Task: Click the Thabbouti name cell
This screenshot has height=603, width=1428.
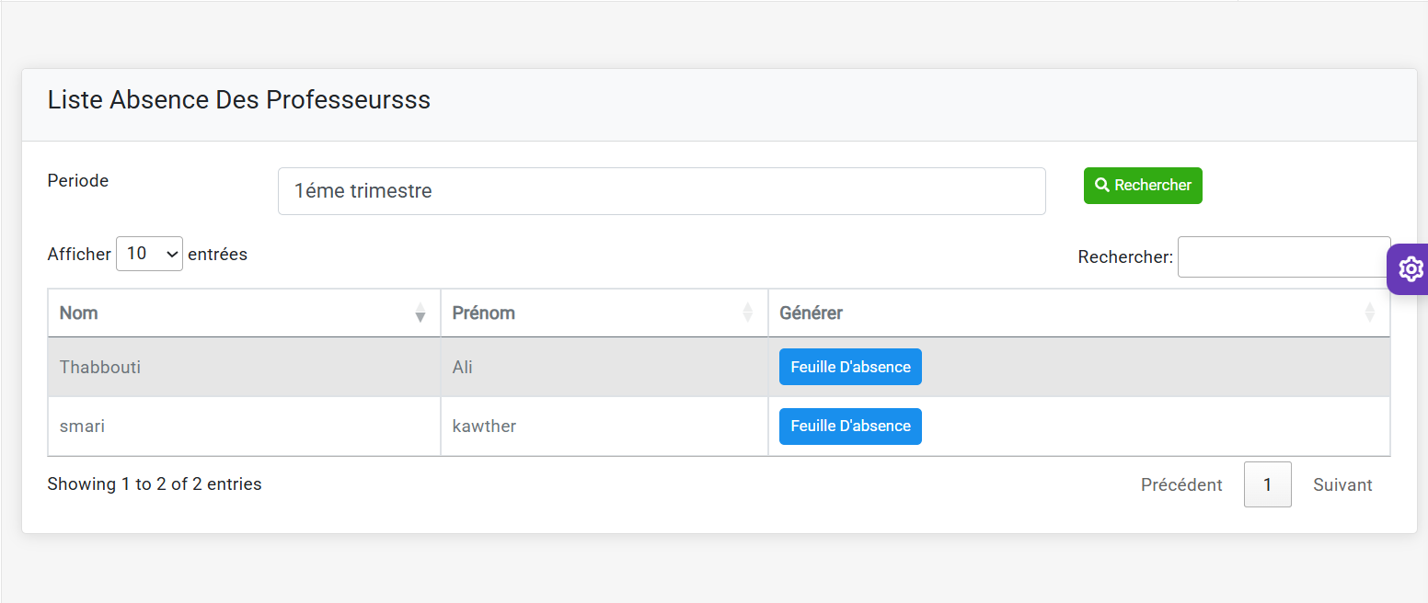Action: click(100, 368)
